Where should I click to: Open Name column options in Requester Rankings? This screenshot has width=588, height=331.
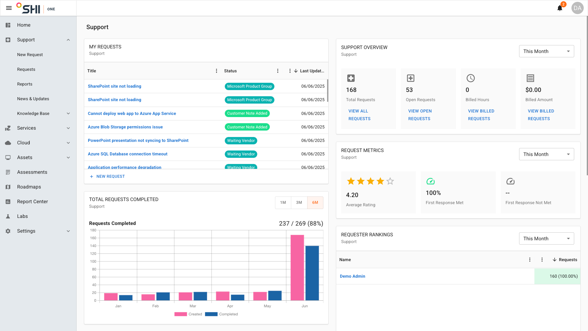[530, 260]
